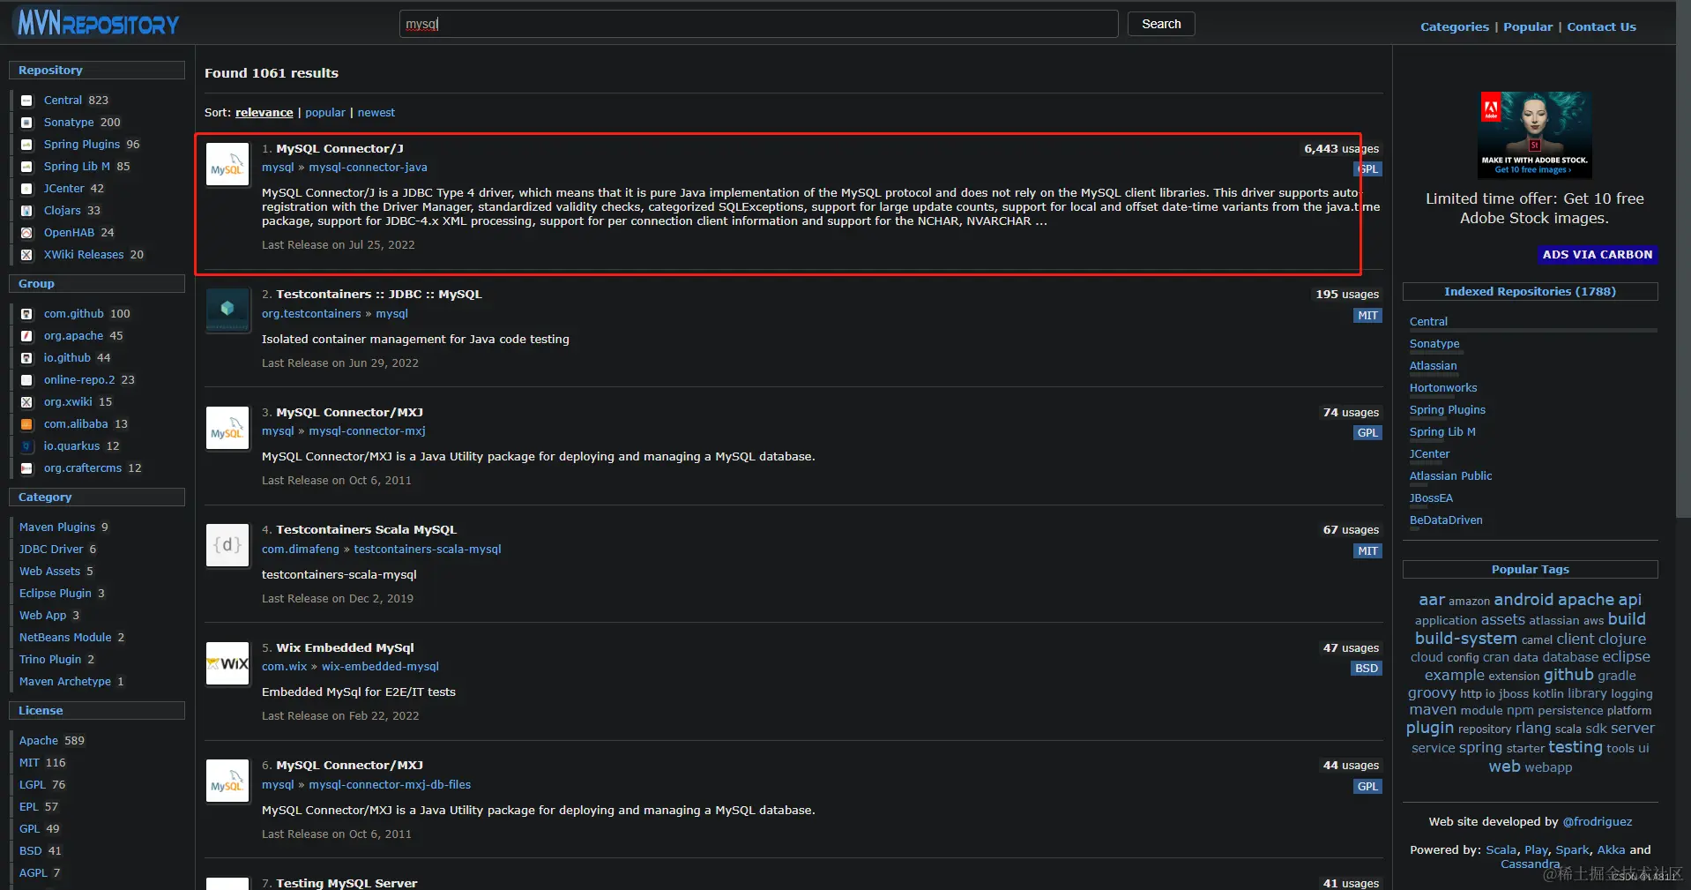This screenshot has width=1691, height=890.
Task: Click the MySQL Connector/J logo thumbnail
Action: click(227, 164)
